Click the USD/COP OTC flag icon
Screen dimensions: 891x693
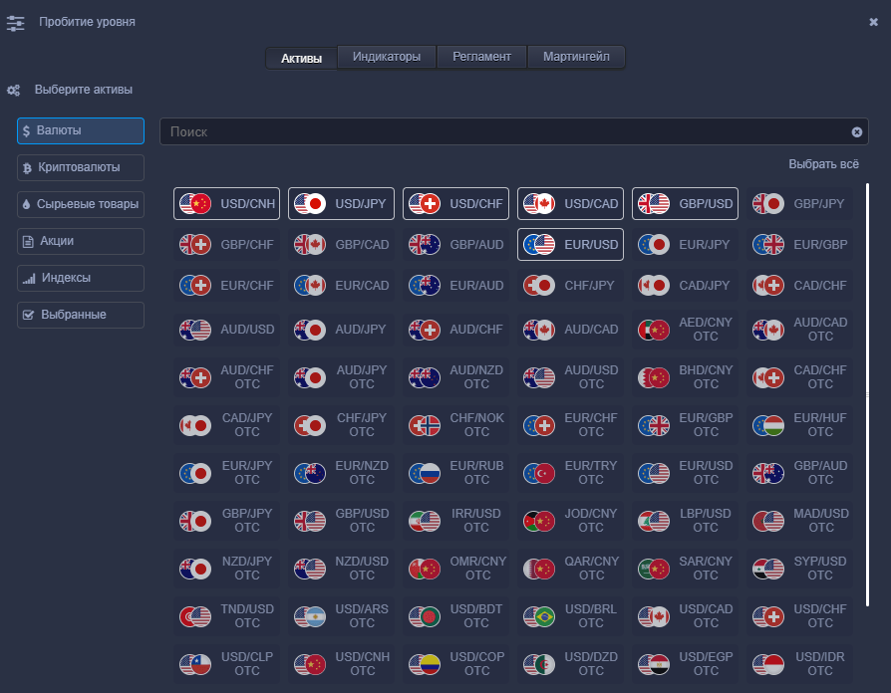(x=425, y=664)
